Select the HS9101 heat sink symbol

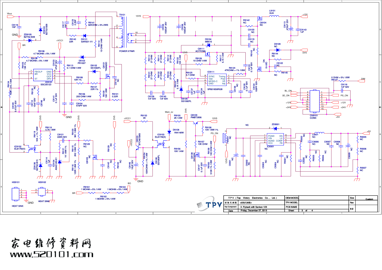[x=16, y=194]
